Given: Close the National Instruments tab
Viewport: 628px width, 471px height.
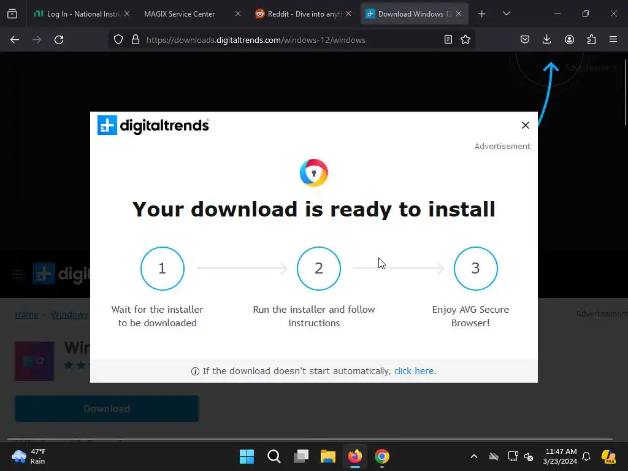Looking at the screenshot, I should tap(127, 13).
